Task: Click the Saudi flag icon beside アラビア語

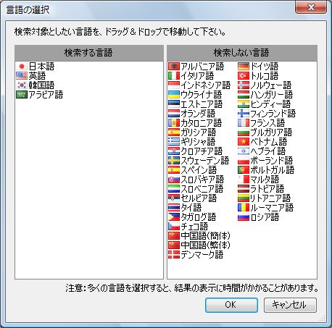Action: click(22, 95)
